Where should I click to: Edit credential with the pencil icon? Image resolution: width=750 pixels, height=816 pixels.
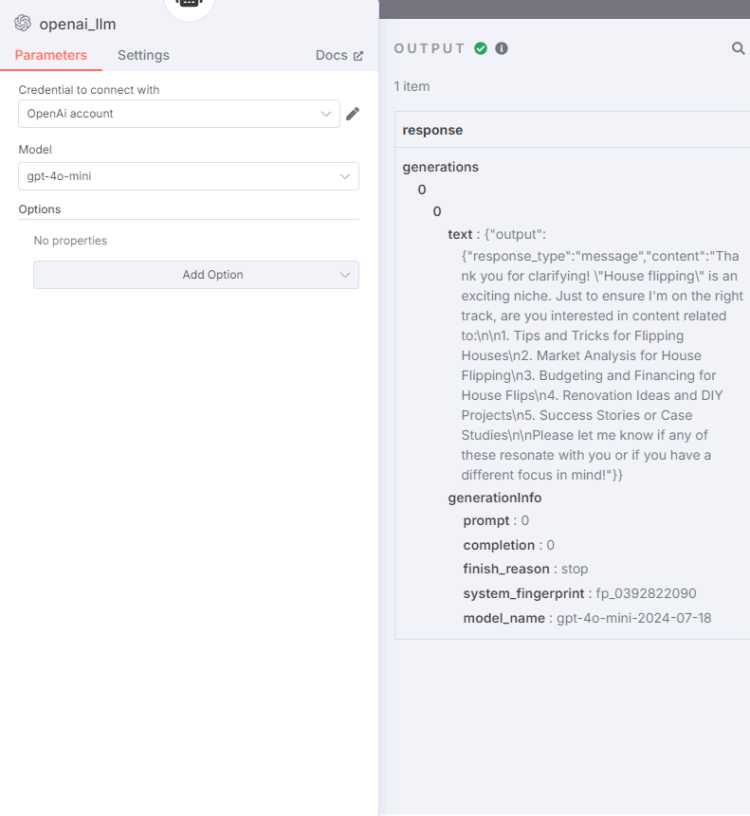(x=353, y=114)
